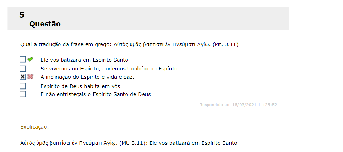Click the 'Questão' heading
This screenshot has height=152, width=343.
pos(45,24)
